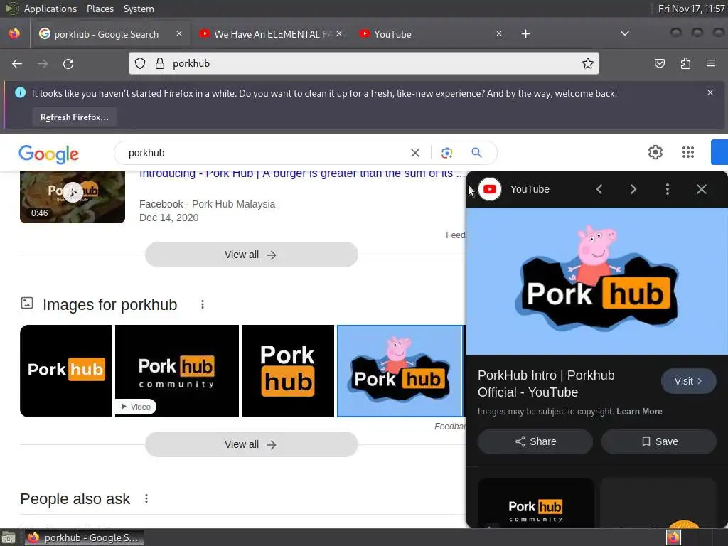Close the YouTube browser tab
The height and width of the screenshot is (546, 728).
point(499,33)
